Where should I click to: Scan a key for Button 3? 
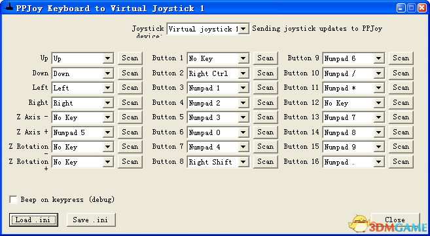[266, 88]
